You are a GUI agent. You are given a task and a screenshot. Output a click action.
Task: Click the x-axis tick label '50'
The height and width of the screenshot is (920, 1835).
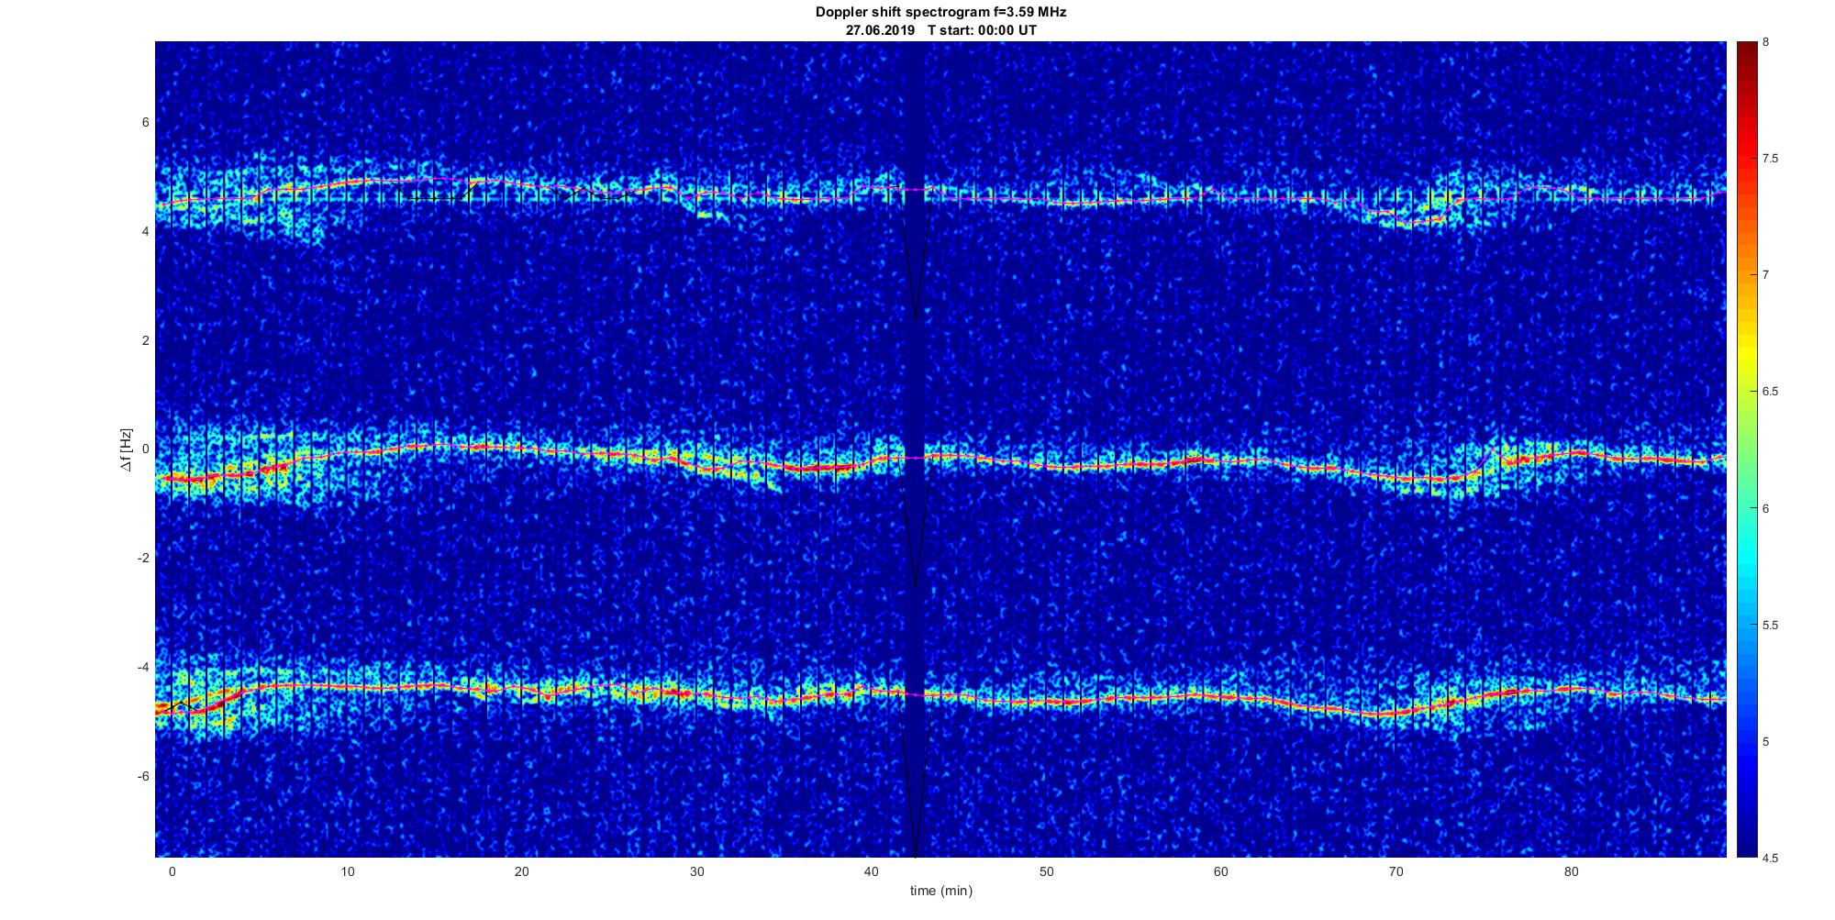click(x=1047, y=870)
